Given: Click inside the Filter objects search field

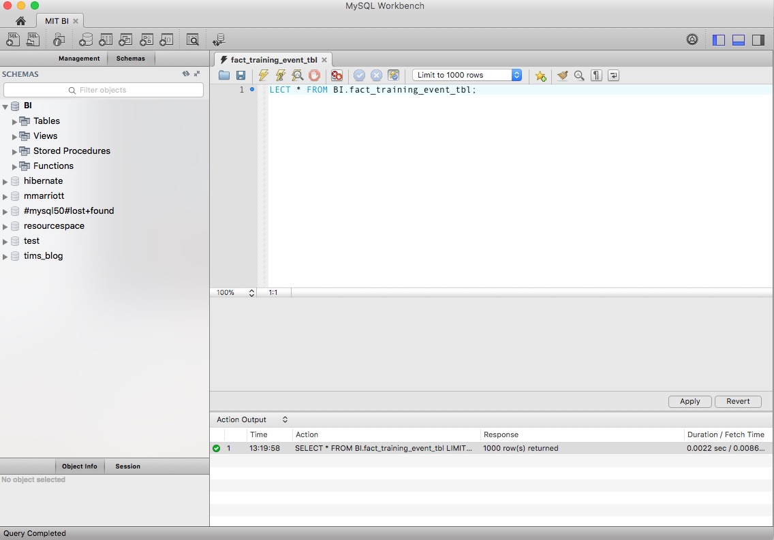Looking at the screenshot, I should click(x=104, y=89).
